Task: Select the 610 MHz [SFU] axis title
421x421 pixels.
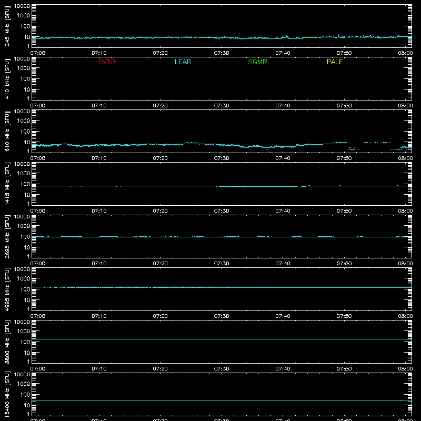Action: pyautogui.click(x=7, y=131)
